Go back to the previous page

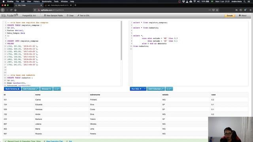3,10
